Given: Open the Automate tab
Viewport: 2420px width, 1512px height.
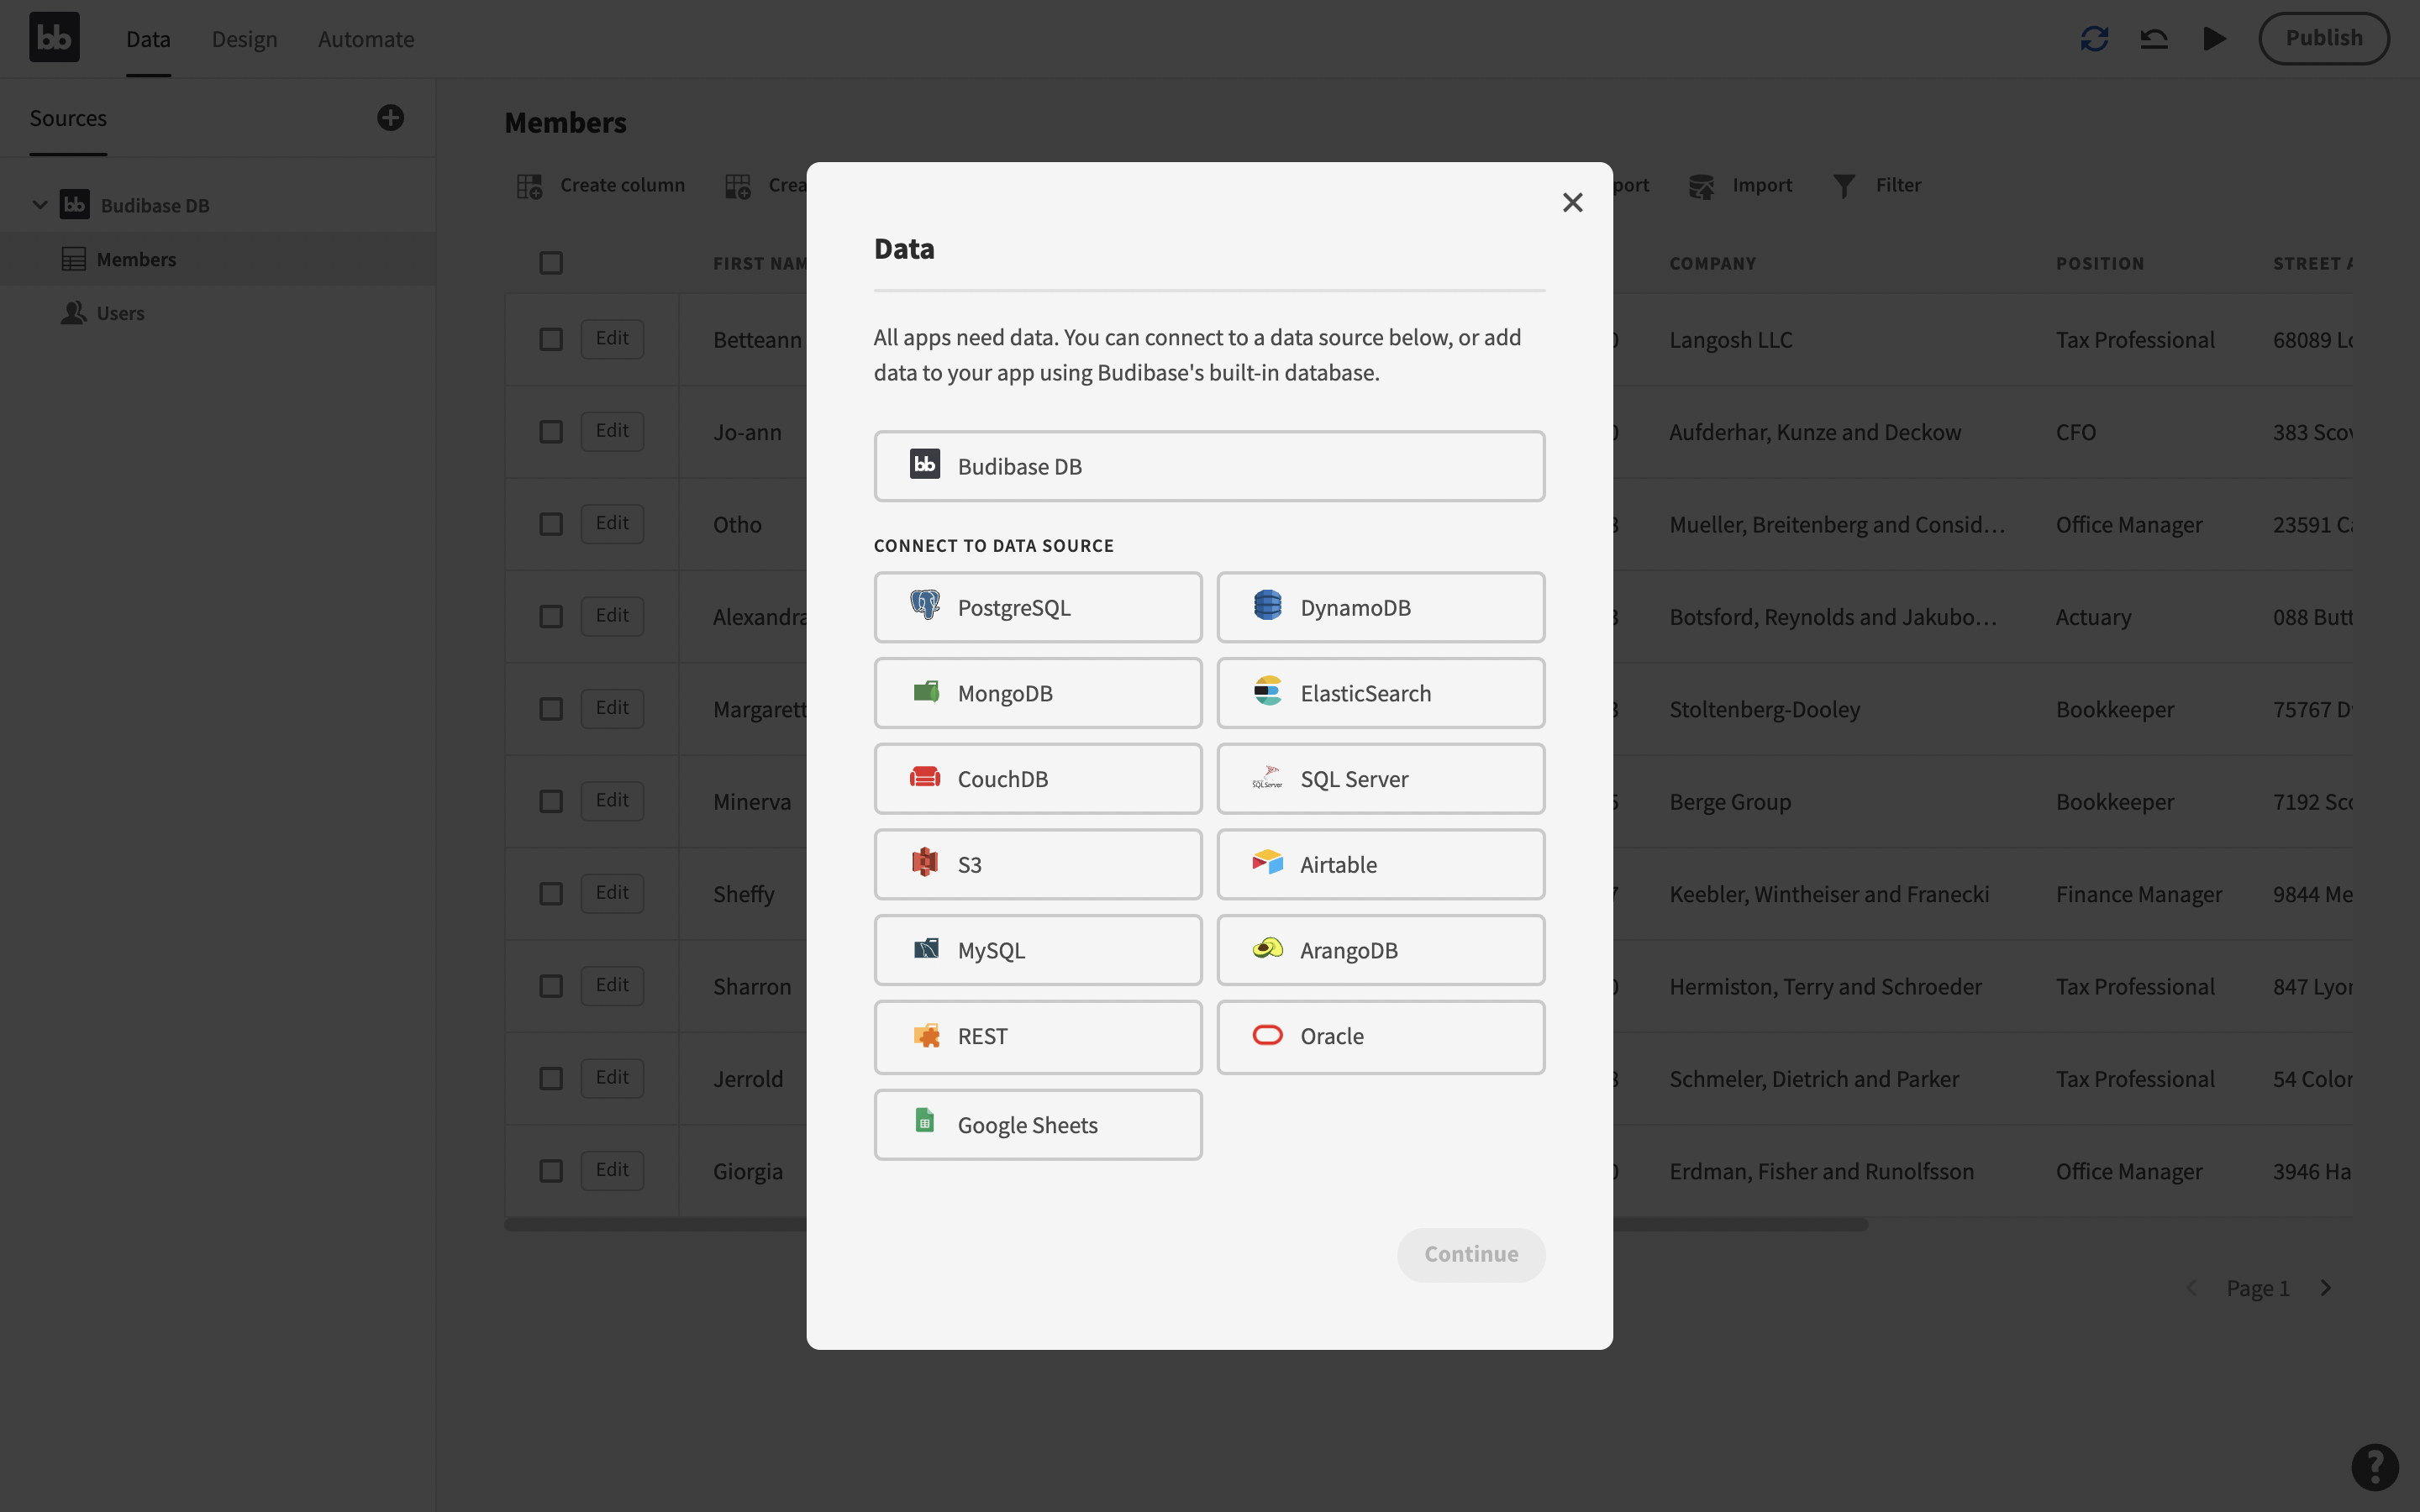Looking at the screenshot, I should 366,39.
